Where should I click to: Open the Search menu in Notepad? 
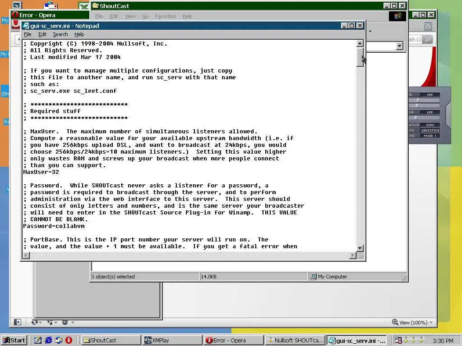click(60, 34)
